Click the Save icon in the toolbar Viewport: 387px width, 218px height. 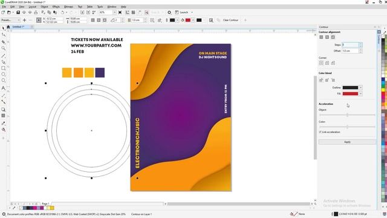pos(18,12)
